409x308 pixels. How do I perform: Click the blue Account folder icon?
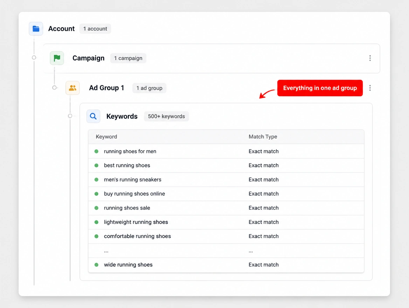(36, 29)
